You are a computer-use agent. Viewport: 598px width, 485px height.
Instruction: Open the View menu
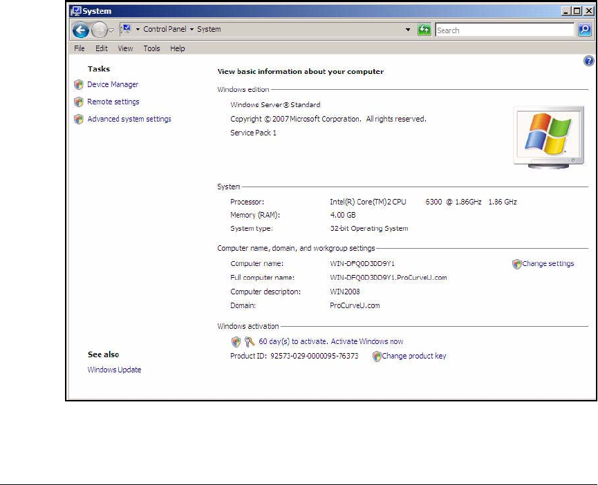125,48
